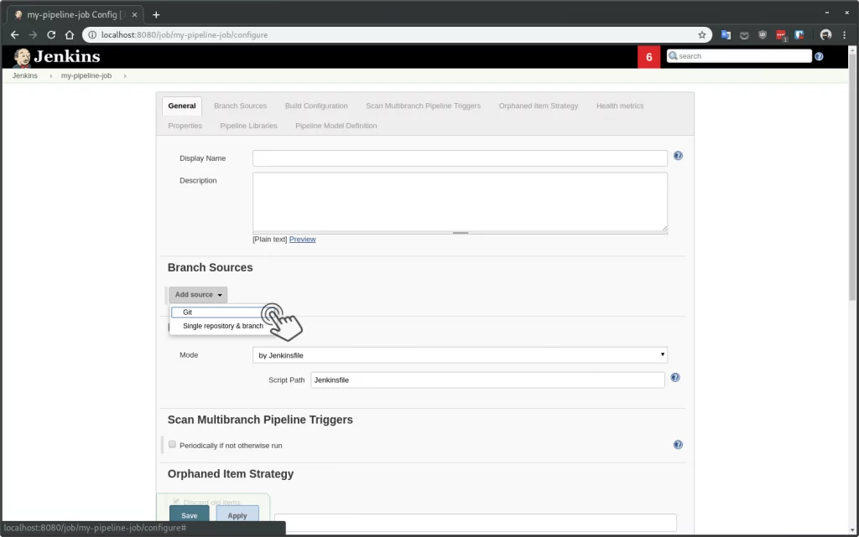
Task: Click the Description resize handle bar
Action: 461,233
